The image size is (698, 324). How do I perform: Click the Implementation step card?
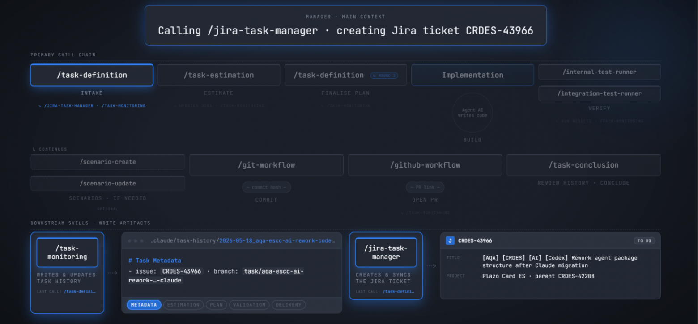[x=472, y=75]
